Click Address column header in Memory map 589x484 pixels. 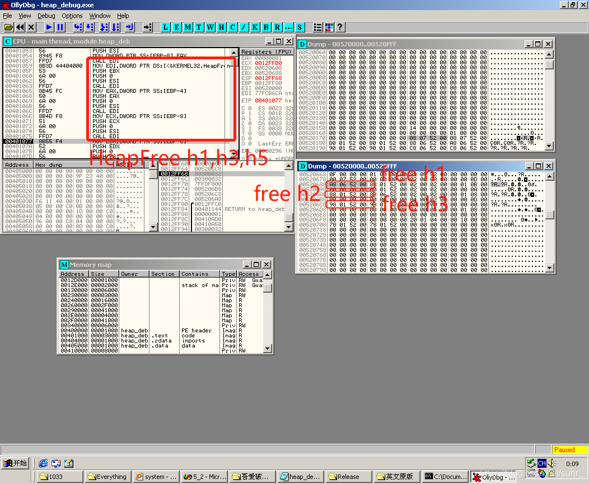tap(74, 274)
